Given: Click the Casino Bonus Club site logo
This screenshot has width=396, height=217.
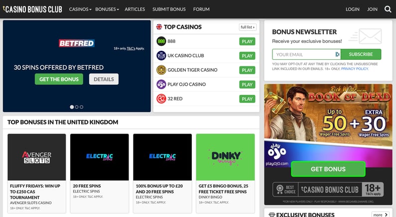Looking at the screenshot, I should [x=32, y=9].
